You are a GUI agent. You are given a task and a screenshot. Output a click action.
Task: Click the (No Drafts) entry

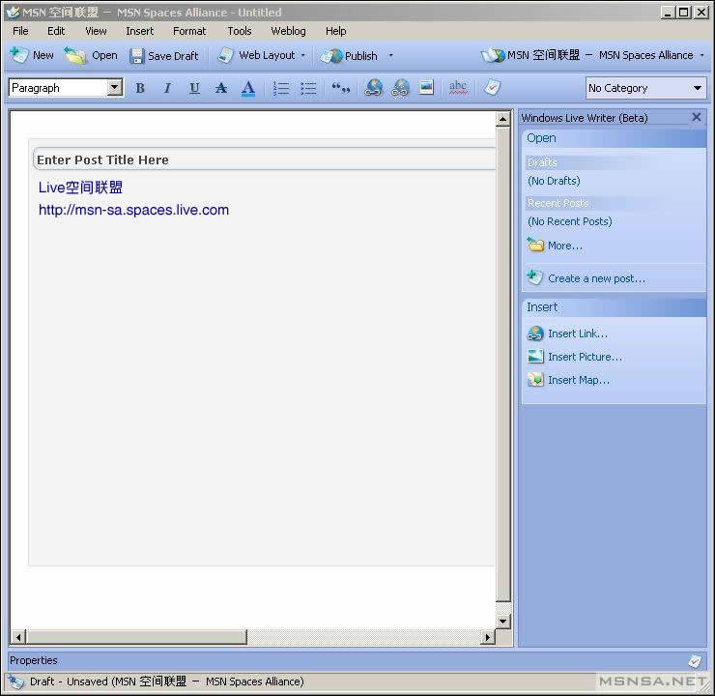[x=554, y=181]
